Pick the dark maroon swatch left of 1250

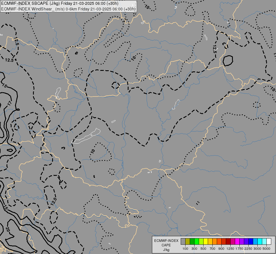[228, 241]
